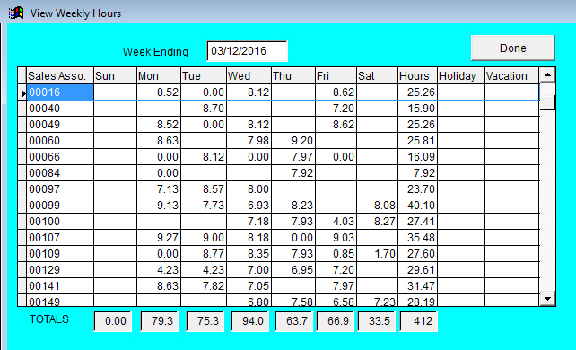This screenshot has height=350, width=576.
Task: Click the Sales Asso. column header
Action: 60,75
